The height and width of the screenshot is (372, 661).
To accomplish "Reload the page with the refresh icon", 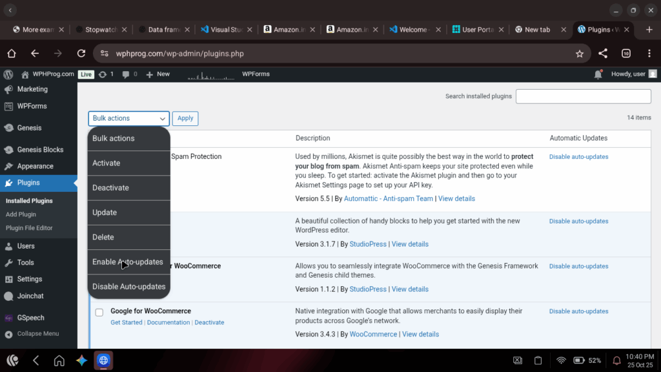I will [81, 54].
